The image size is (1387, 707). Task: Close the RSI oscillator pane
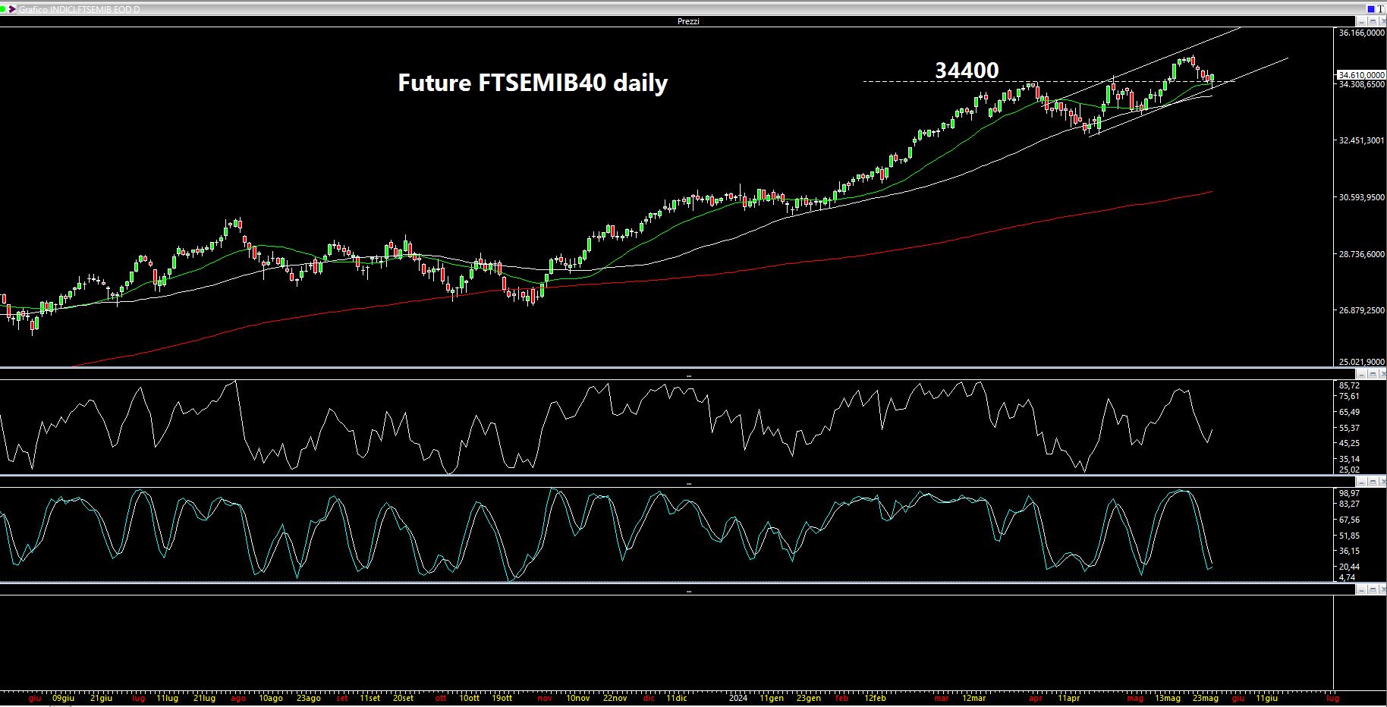click(x=1382, y=374)
